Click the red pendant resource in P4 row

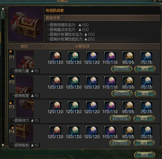[x=56, y=132]
